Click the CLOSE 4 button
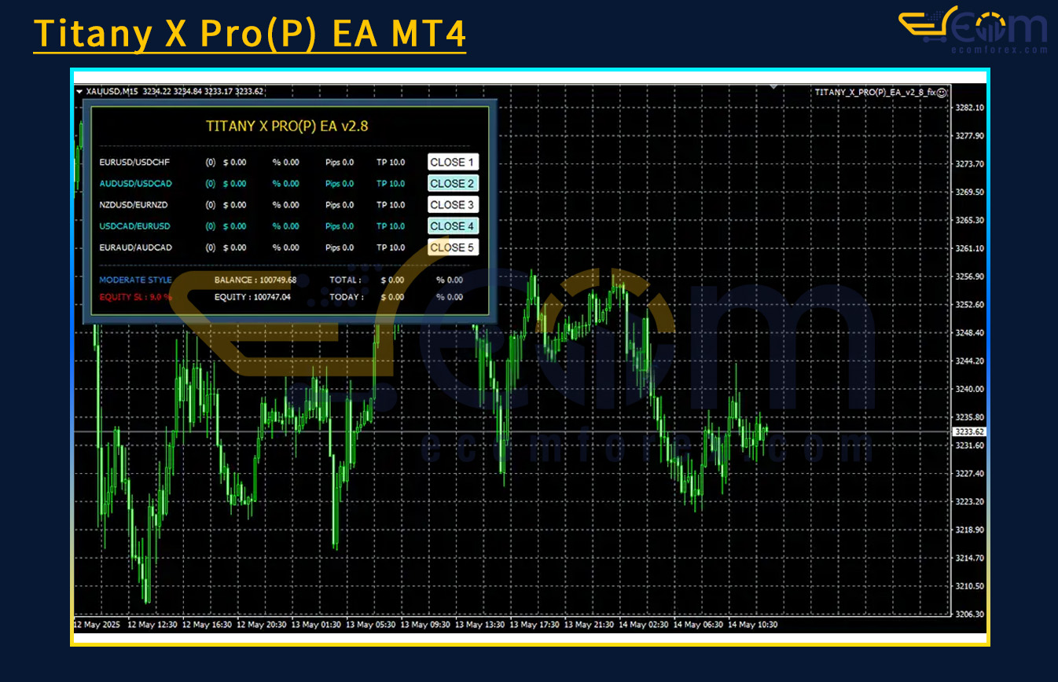Image resolution: width=1058 pixels, height=682 pixels. [453, 226]
